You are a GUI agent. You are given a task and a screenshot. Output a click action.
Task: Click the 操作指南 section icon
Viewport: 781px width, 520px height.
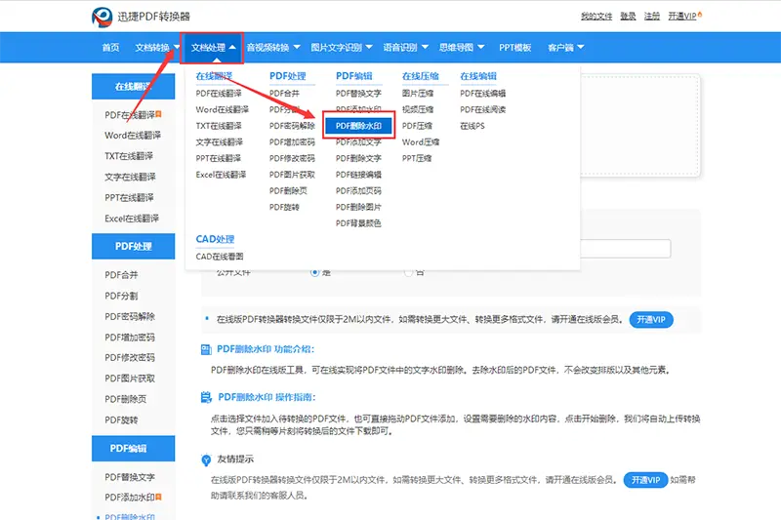(x=206, y=397)
